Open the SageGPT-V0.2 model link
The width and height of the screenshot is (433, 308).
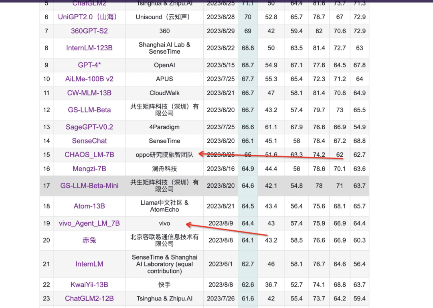(x=89, y=127)
